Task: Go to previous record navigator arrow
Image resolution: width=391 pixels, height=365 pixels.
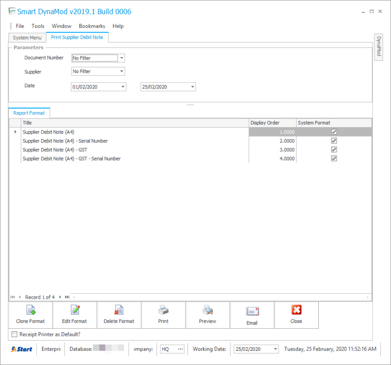Action: 20,297
